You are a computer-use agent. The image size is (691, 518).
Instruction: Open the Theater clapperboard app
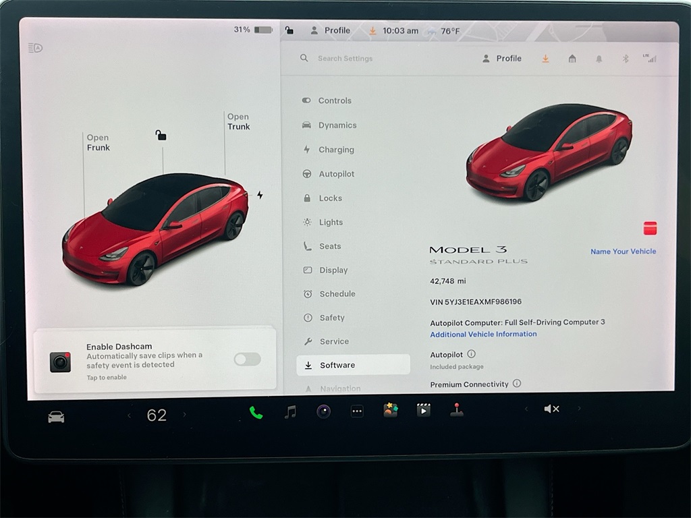click(423, 410)
